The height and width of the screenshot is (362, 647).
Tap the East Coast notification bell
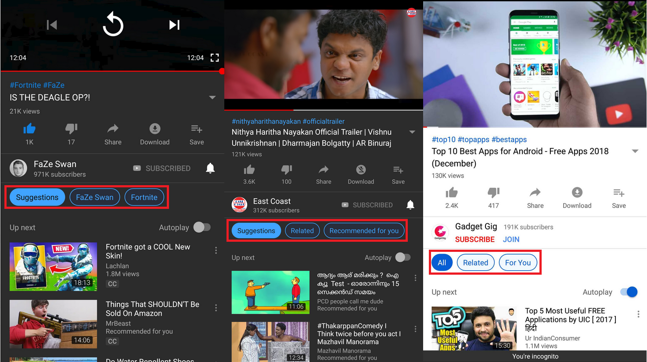tap(410, 205)
